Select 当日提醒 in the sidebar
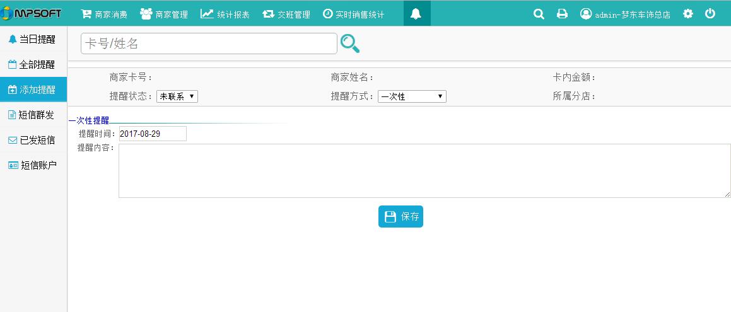The height and width of the screenshot is (312, 731). pyautogui.click(x=33, y=40)
